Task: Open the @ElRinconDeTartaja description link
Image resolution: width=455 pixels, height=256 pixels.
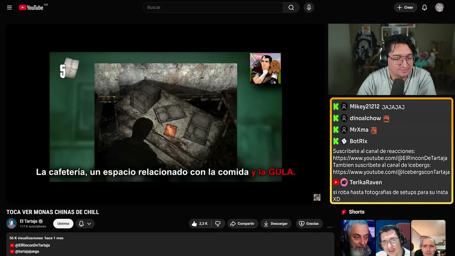Action: tap(32, 245)
